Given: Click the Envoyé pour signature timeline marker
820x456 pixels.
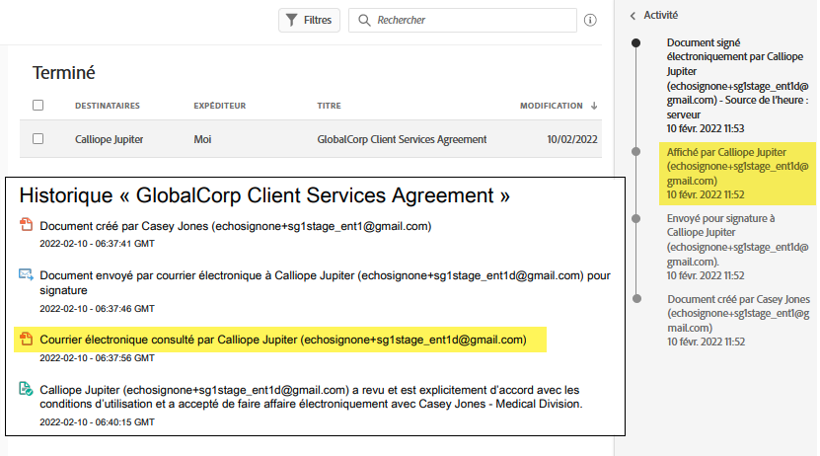Looking at the screenshot, I should coord(635,218).
